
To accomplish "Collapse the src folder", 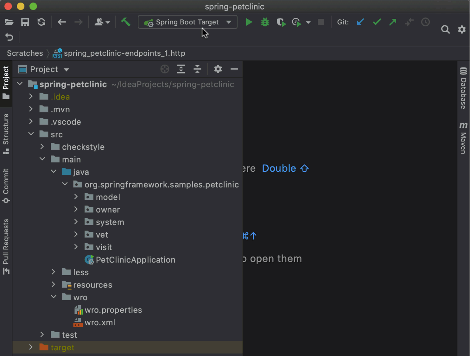I will click(x=31, y=134).
